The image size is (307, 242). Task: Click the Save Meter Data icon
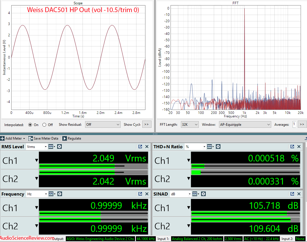(x=30, y=138)
